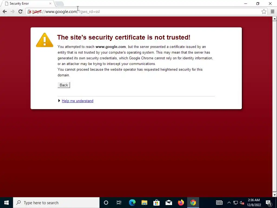The height and width of the screenshot is (208, 277).
Task: Bookmark this page with the star icon
Action: click(264, 12)
